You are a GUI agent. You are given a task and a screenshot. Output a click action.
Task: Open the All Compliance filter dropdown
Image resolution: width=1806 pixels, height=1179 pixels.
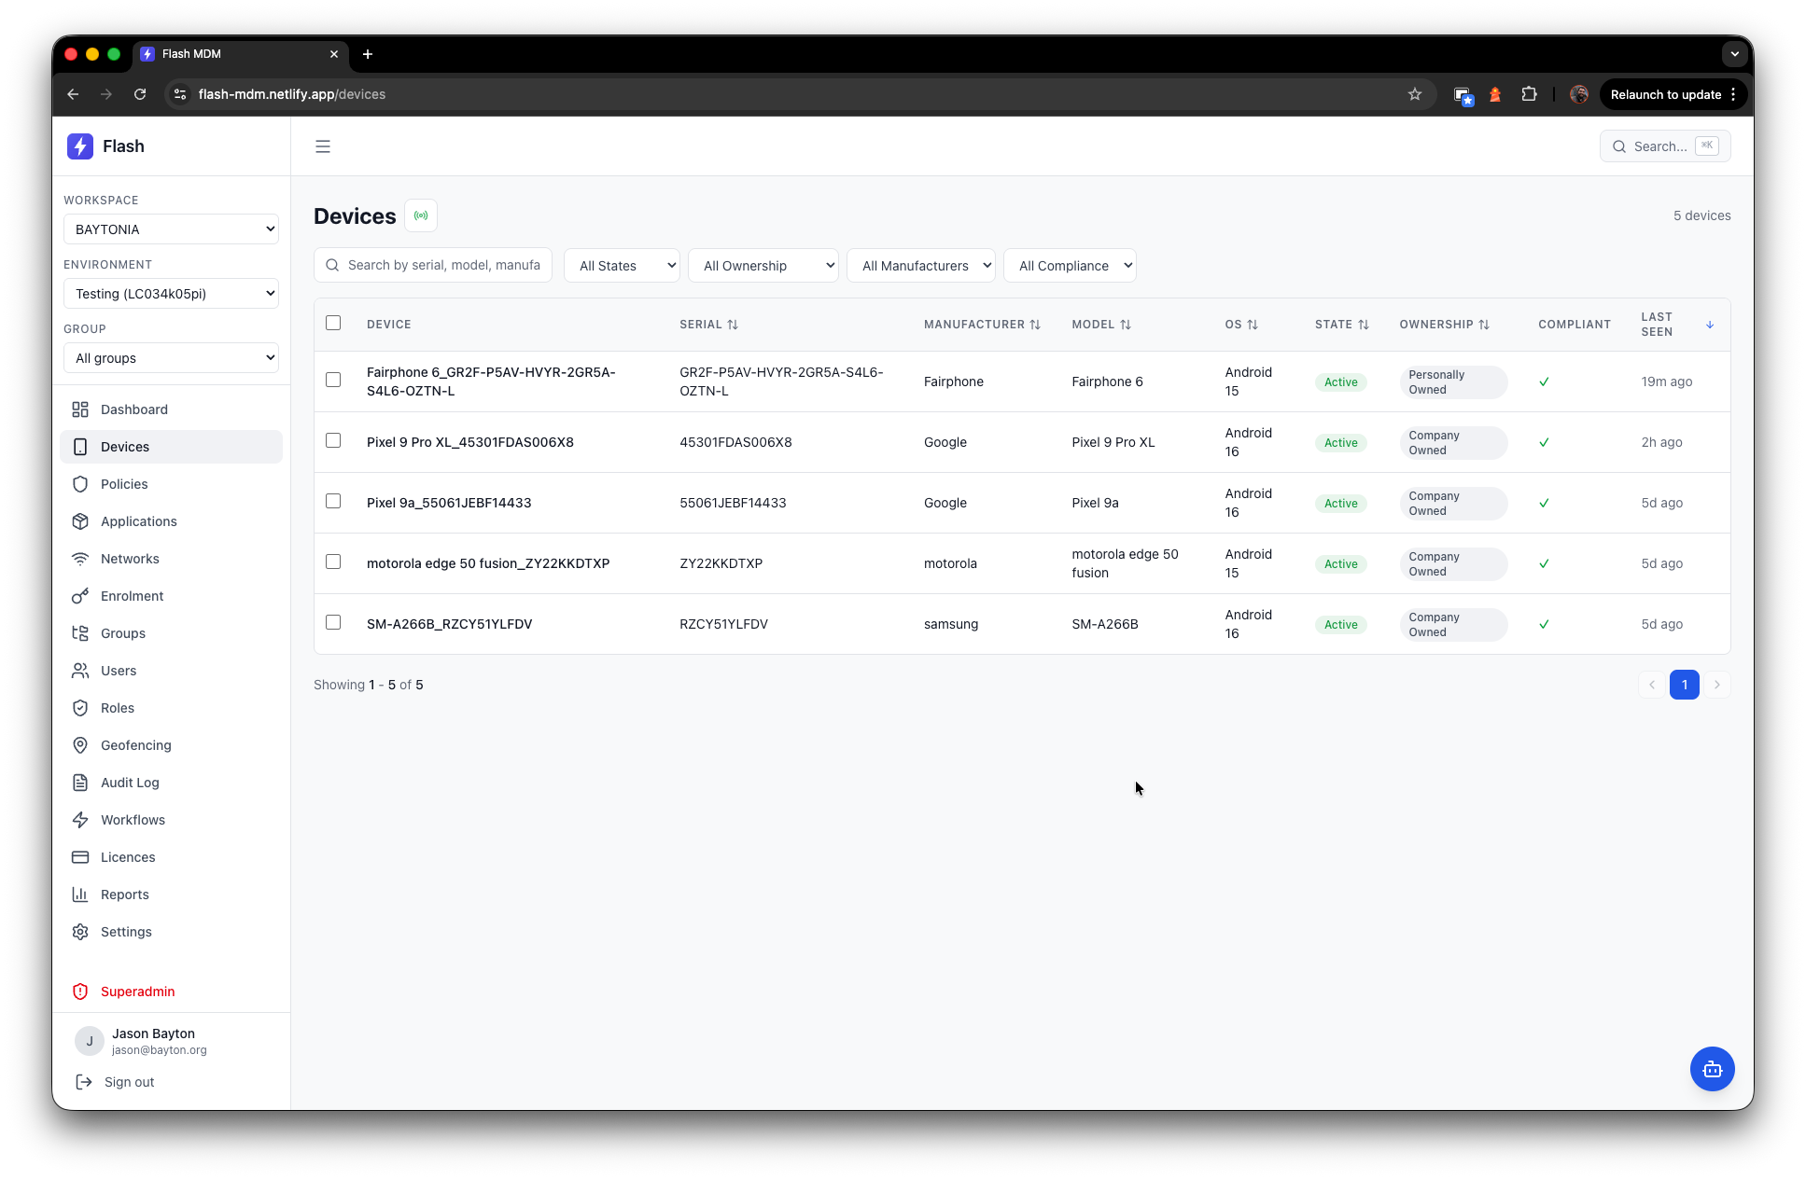click(1070, 266)
